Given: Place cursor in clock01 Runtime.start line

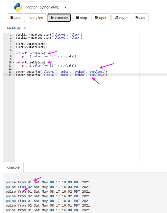Looking at the screenshot, I should point(49,35).
